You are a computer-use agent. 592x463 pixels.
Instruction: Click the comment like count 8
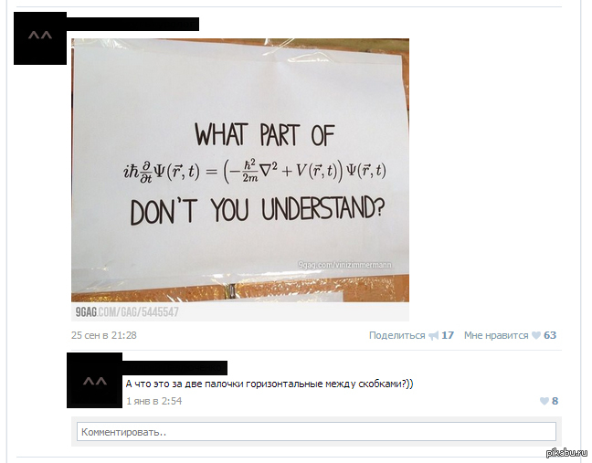pyautogui.click(x=555, y=401)
